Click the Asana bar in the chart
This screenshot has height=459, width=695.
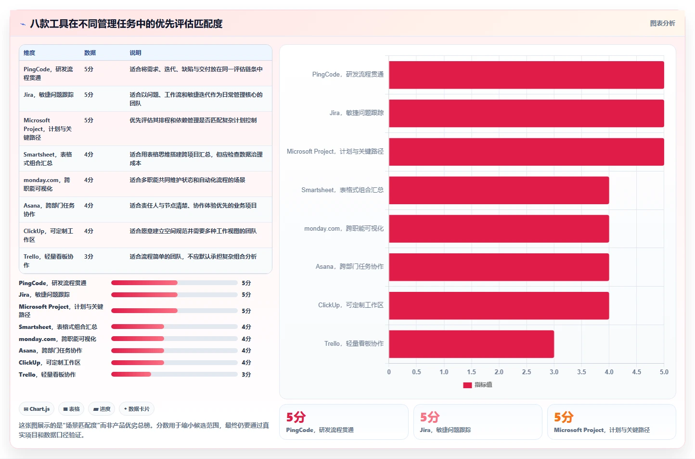499,267
